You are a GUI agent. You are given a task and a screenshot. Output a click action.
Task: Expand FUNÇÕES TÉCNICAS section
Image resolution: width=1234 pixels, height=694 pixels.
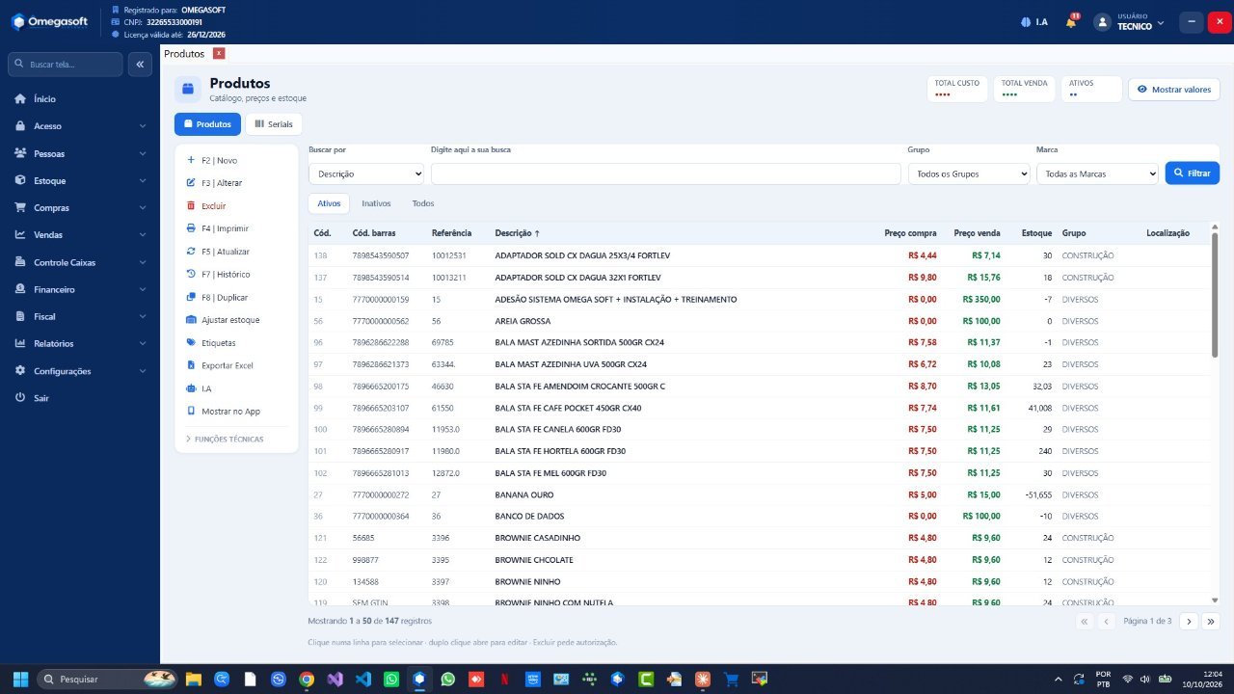225,440
